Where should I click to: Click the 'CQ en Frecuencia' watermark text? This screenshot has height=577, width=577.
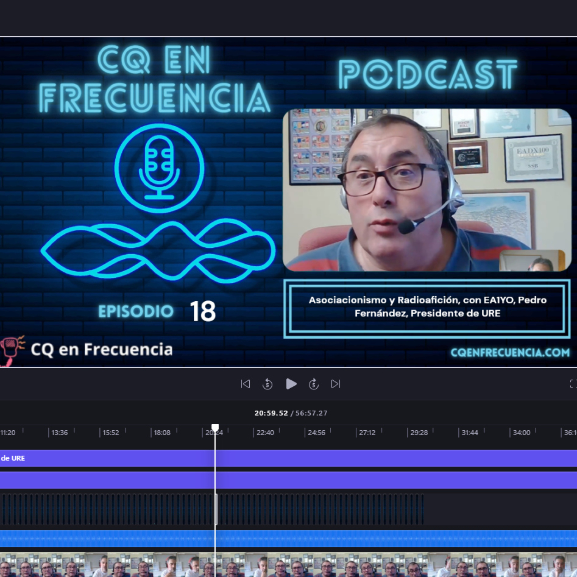click(102, 349)
